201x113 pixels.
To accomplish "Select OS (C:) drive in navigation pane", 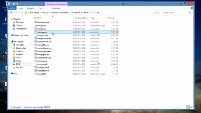I will coord(18,64).
